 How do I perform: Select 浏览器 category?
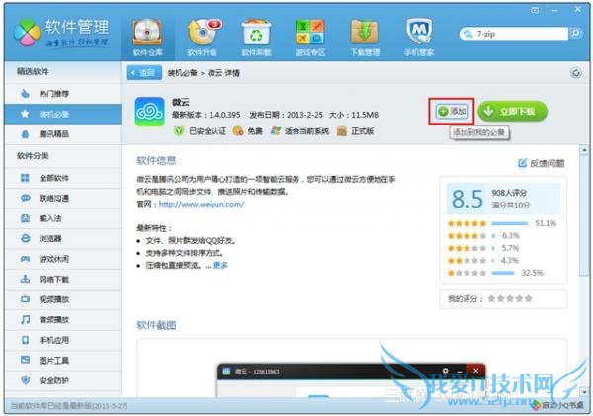[63, 239]
